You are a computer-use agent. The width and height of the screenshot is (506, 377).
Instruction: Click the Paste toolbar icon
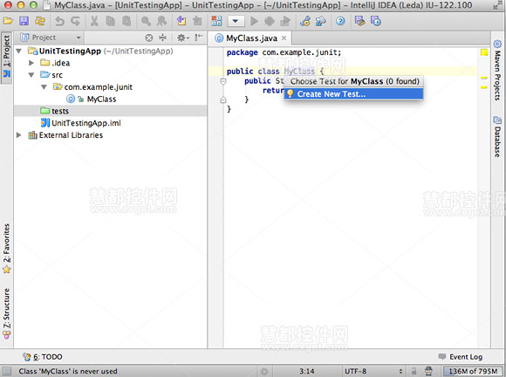point(126,21)
